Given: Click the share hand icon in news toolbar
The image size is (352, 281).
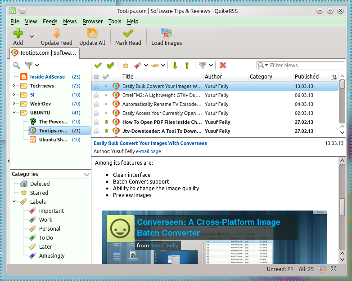Looking at the screenshot, I should [155, 66].
